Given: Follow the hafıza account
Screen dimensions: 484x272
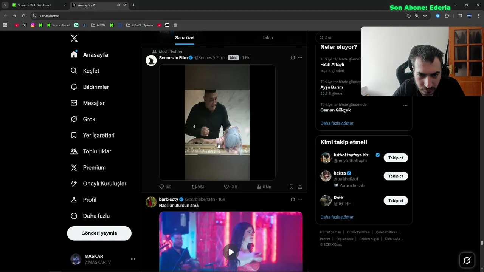Looking at the screenshot, I should point(396,176).
